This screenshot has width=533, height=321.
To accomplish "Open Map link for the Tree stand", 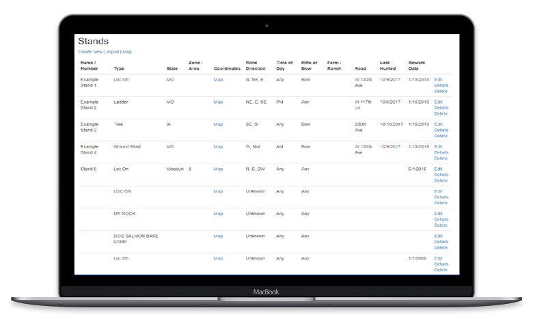I will pyautogui.click(x=219, y=124).
